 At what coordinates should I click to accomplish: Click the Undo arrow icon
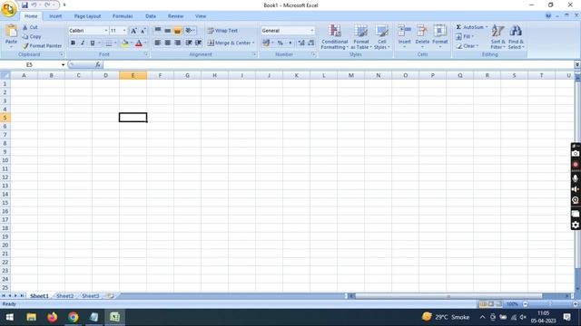pos(34,5)
